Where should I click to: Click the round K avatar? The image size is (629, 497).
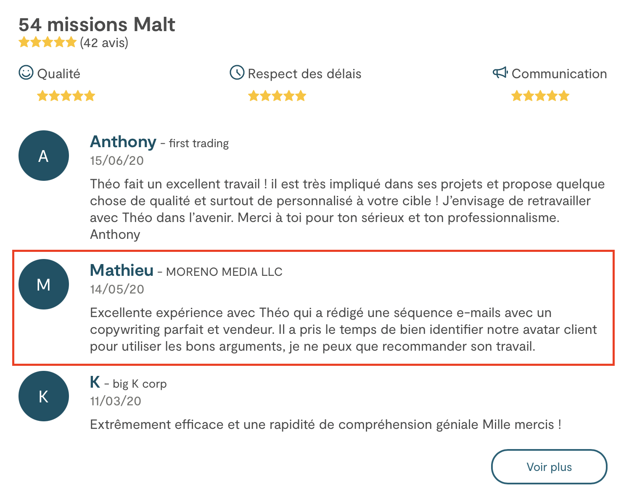tap(44, 396)
